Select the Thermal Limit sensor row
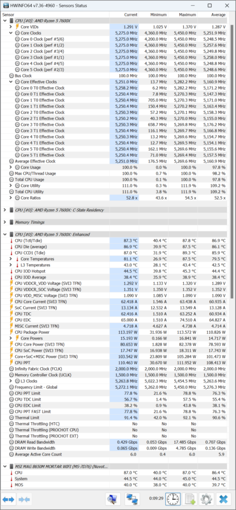Viewport: 236px width, 510px height. click(x=115, y=418)
